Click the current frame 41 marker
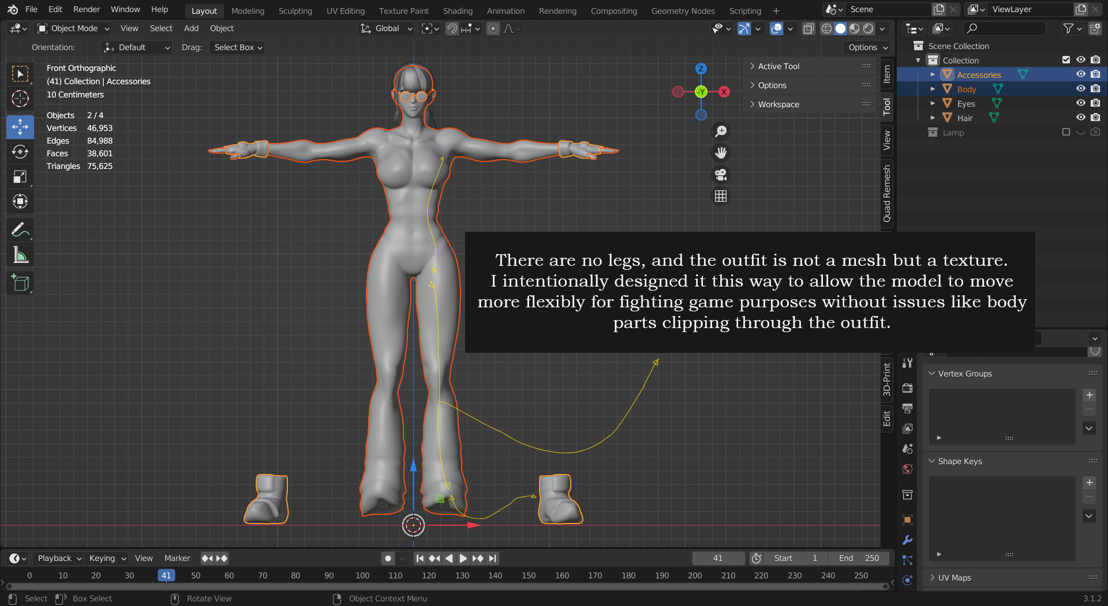This screenshot has height=606, width=1108. (x=166, y=575)
